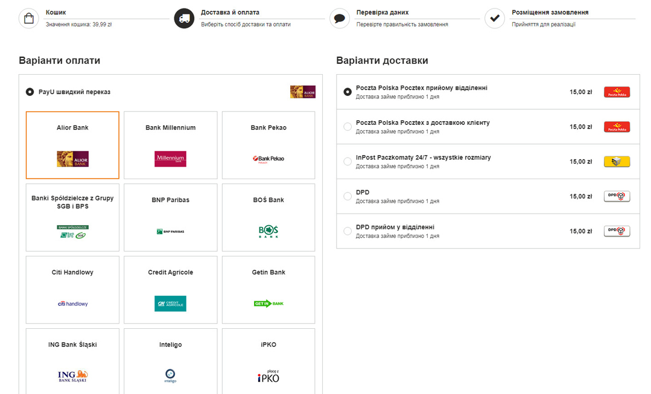Open the Перевірка даних step

(x=382, y=12)
